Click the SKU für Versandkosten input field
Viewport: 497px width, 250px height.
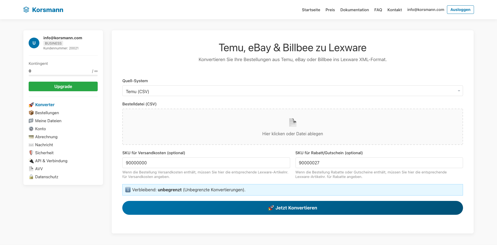tap(206, 163)
